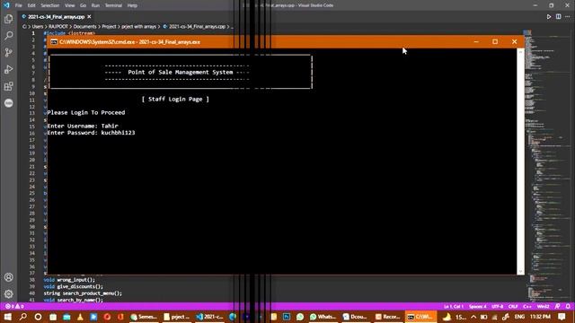Open the View menu
The width and height of the screenshot is (575, 323).
70,5
